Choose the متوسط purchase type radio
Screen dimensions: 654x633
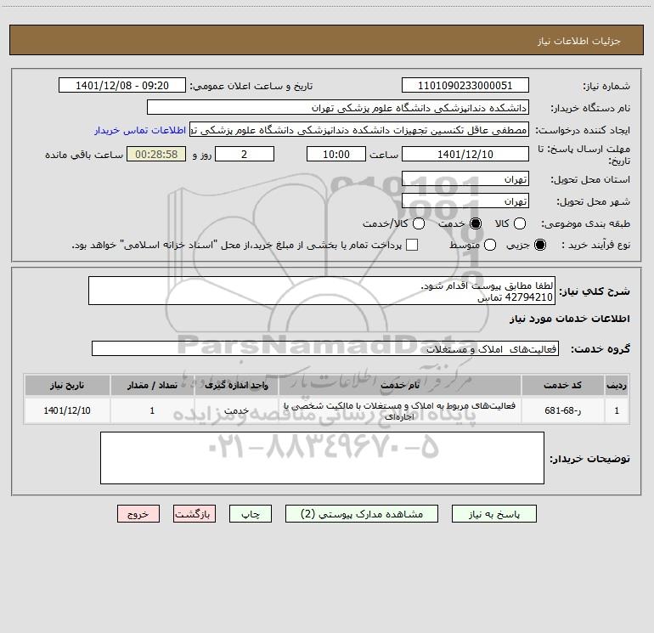tap(490, 245)
